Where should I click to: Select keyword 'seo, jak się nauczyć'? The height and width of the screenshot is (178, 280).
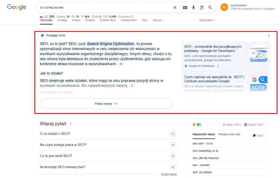206,158
